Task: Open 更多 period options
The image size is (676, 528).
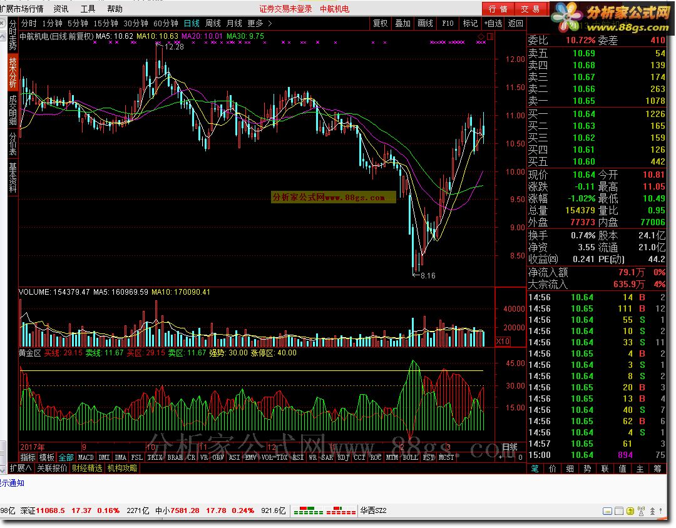Action: [x=255, y=23]
